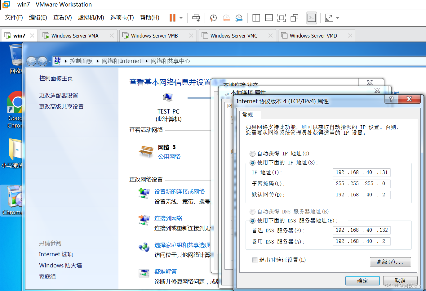Click the 更改适配器设置 link
Viewport: 426px width, 291px height.
[59, 96]
